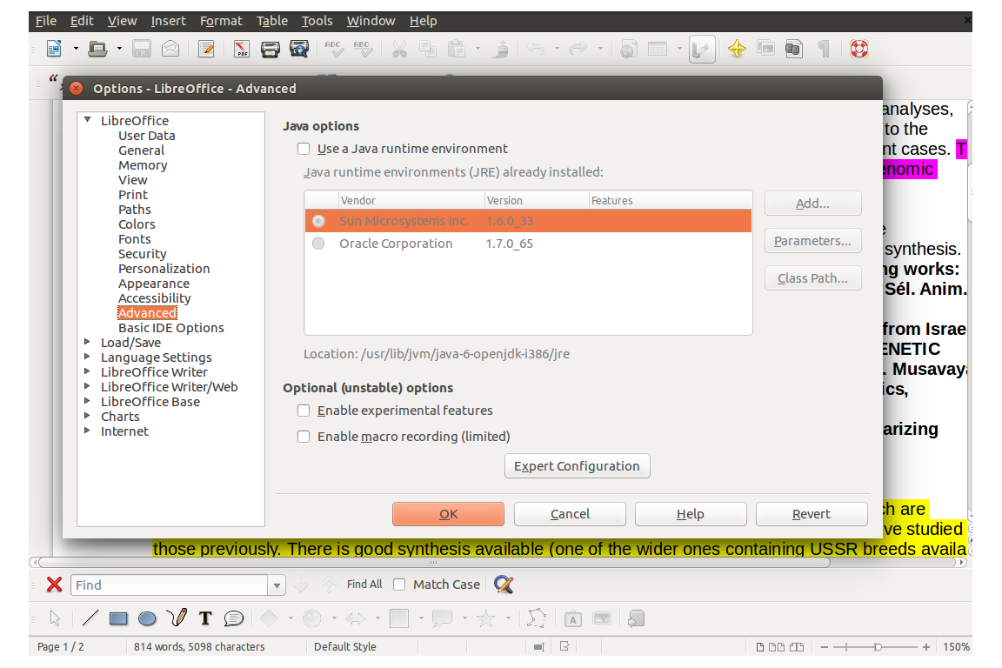Check Enable macro recording (limited)
The width and height of the screenshot is (1002, 668).
click(304, 437)
